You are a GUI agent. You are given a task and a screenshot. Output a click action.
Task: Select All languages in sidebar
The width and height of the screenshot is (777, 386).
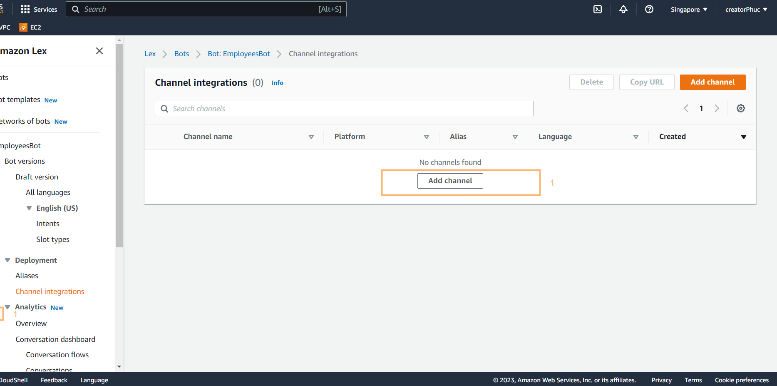48,192
